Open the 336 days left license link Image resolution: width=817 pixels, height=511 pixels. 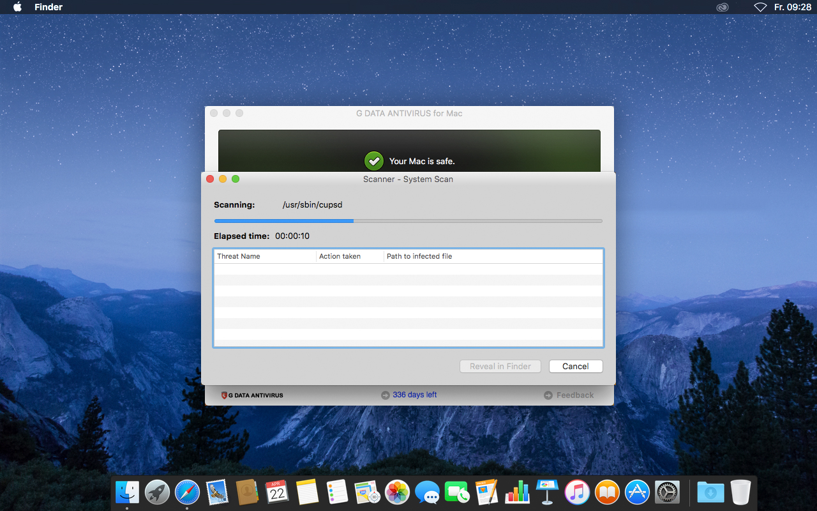pyautogui.click(x=415, y=395)
